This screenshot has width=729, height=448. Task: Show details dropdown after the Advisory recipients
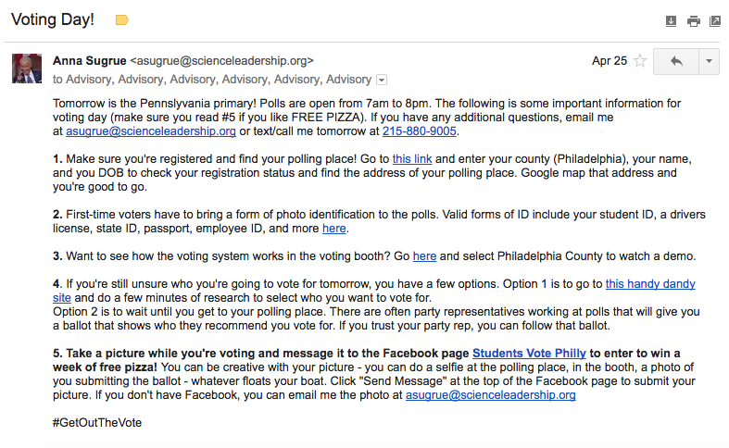[382, 80]
